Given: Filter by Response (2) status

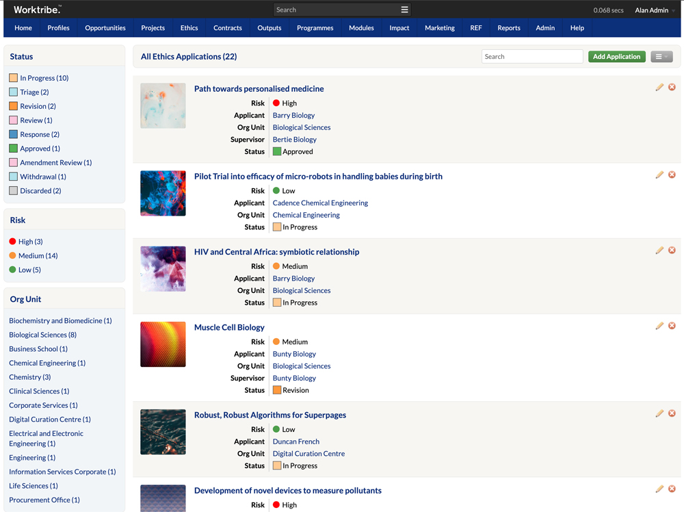Looking at the screenshot, I should tap(40, 134).
